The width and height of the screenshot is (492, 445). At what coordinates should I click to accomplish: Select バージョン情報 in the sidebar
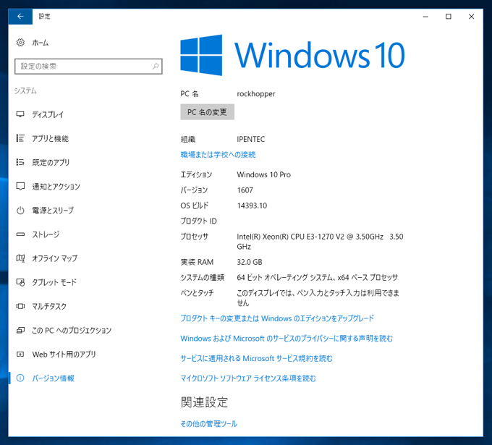54,378
